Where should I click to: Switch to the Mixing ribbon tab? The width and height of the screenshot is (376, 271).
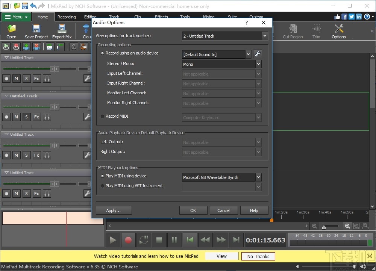tap(209, 17)
